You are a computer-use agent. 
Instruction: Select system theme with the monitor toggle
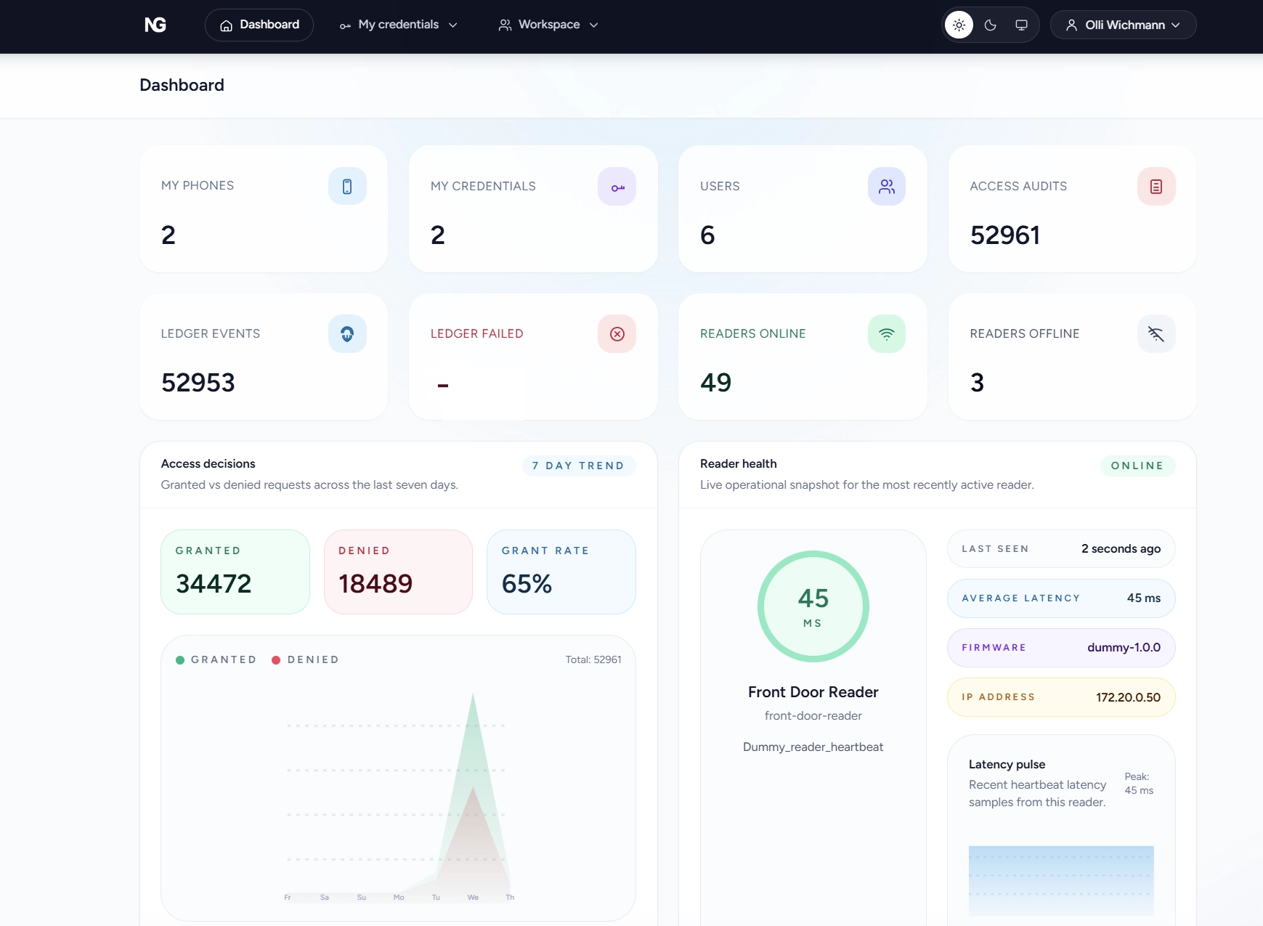pyautogui.click(x=1022, y=25)
